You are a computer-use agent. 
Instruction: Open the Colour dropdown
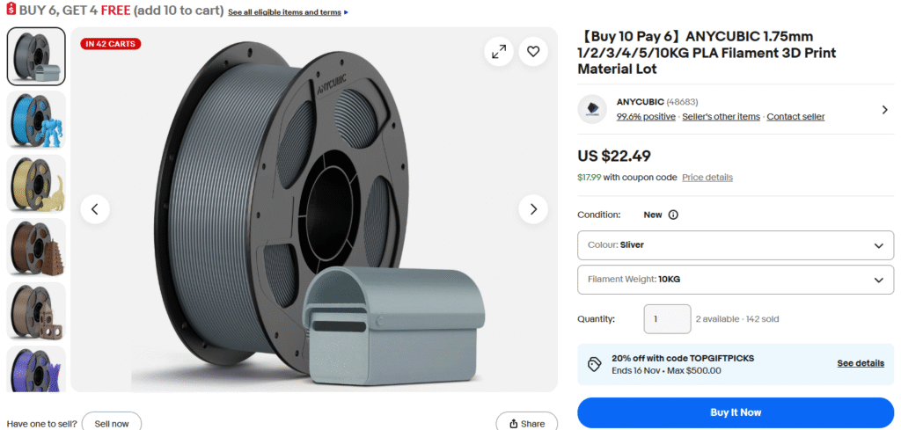click(x=735, y=245)
